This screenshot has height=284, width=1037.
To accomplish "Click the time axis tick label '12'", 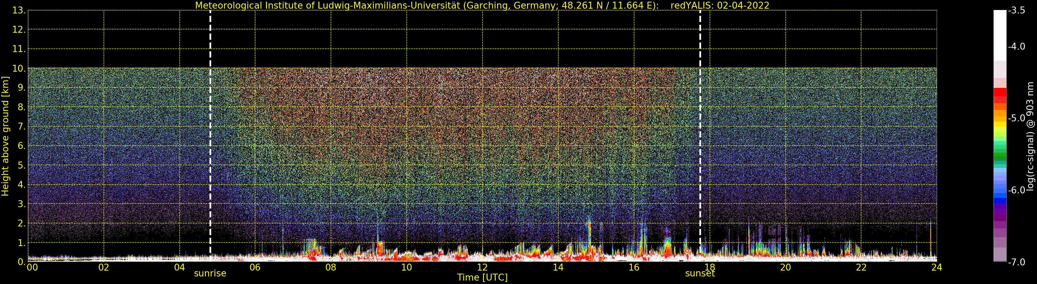I will pyautogui.click(x=482, y=267).
